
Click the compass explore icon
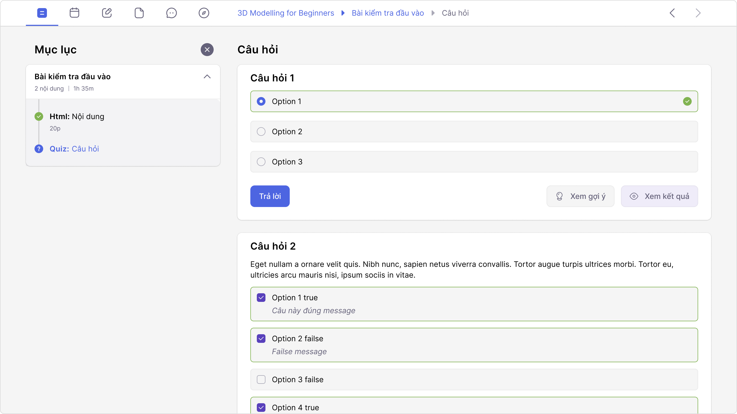tap(204, 13)
